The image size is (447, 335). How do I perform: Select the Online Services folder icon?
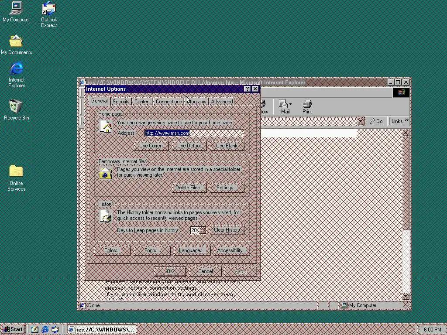(x=16, y=178)
